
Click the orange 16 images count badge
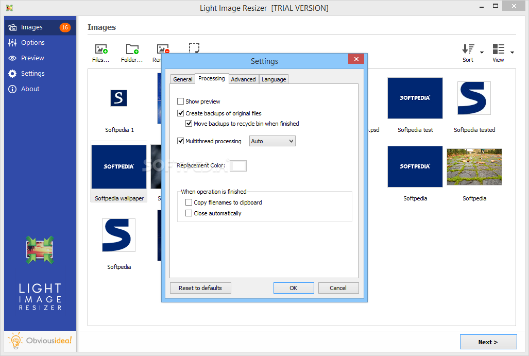point(65,27)
